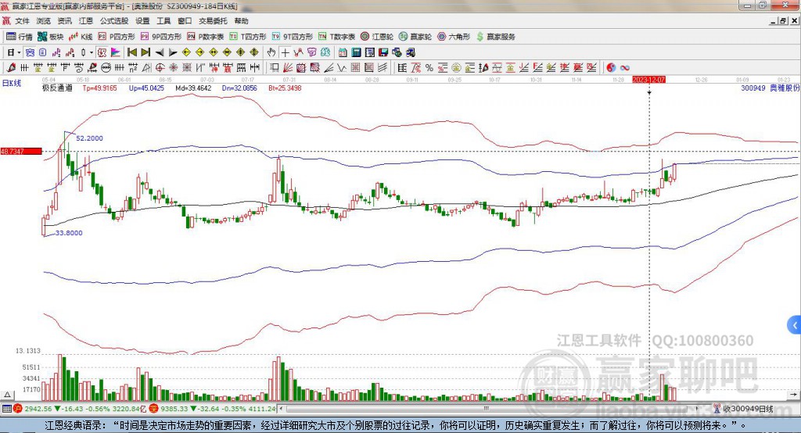The height and width of the screenshot is (433, 801).
Task: Open the 9P四方形 tool
Action: [161, 37]
